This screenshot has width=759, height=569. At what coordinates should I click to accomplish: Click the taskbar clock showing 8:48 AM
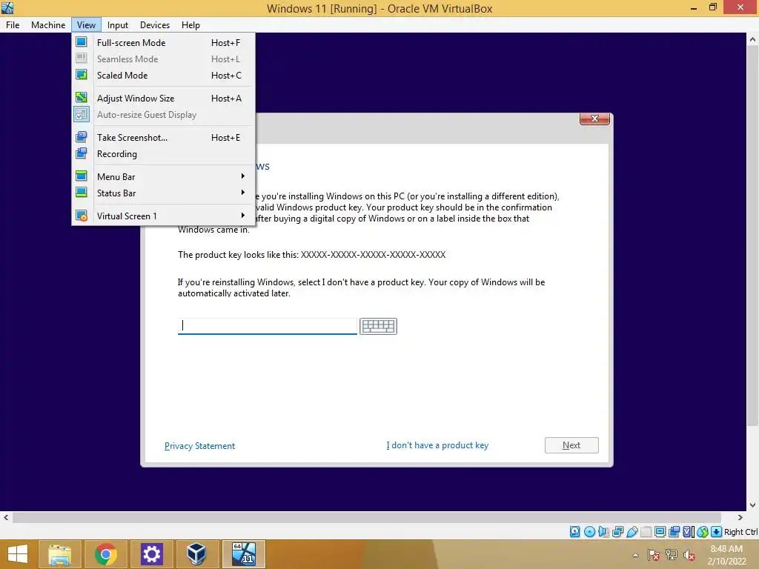[726, 555]
